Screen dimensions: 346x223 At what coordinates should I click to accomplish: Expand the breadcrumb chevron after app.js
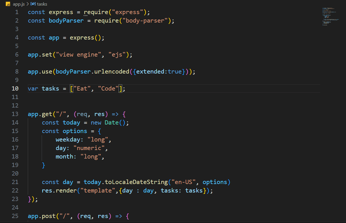(28, 4)
